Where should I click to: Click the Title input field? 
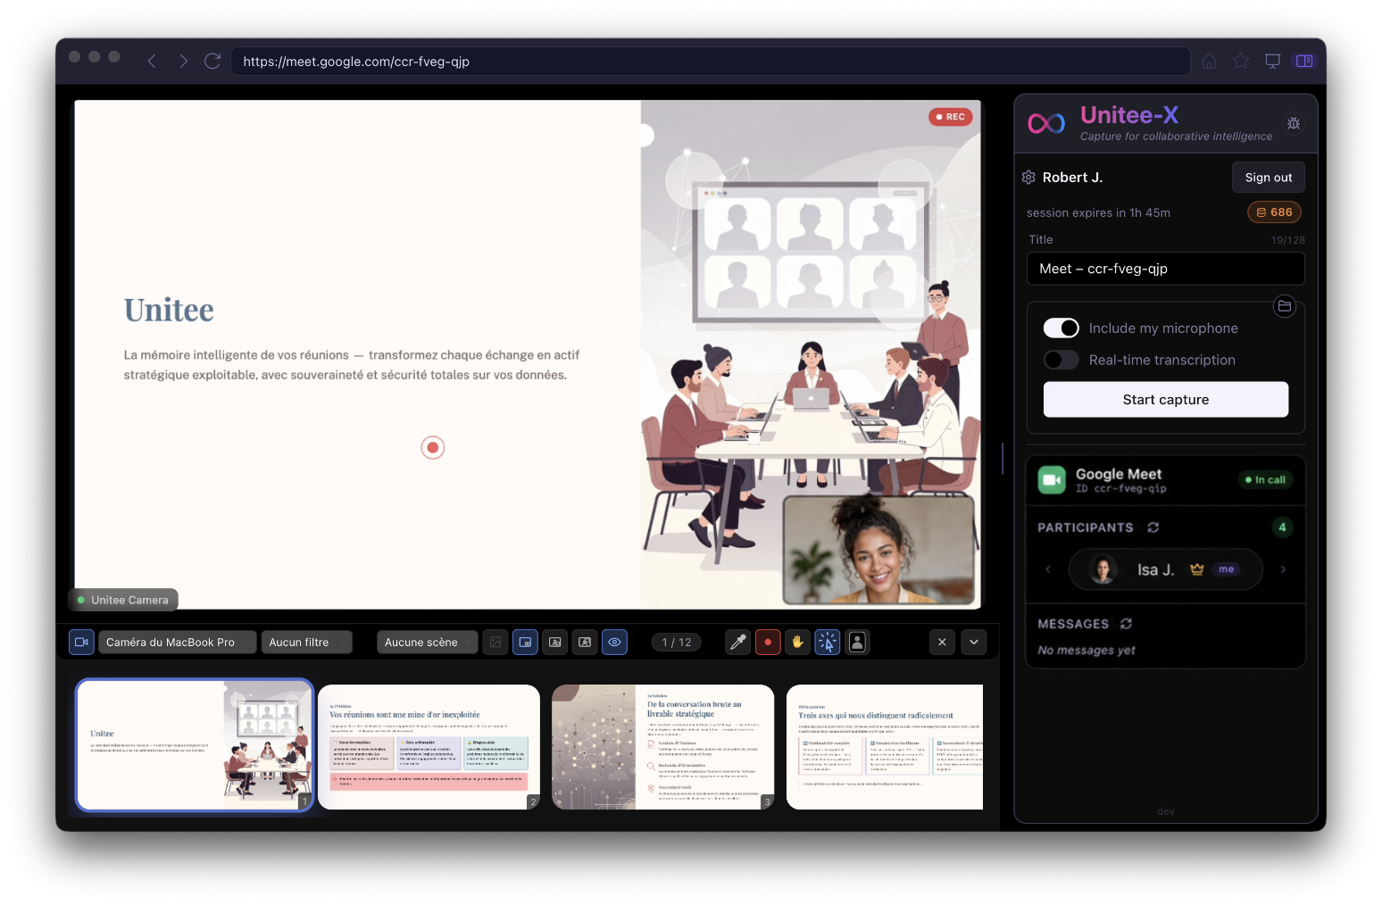tap(1166, 269)
